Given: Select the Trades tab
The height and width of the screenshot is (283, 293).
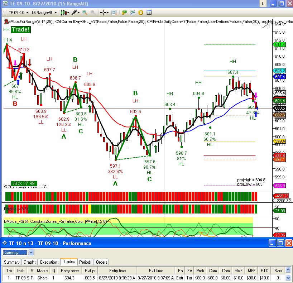Looking at the screenshot, I should pos(69,262).
